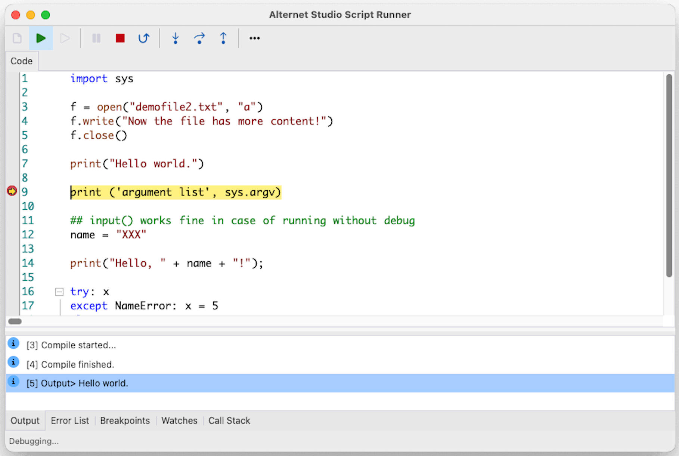This screenshot has width=679, height=456.
Task: Select the '[4] Compile finished.' output row
Action: point(340,364)
